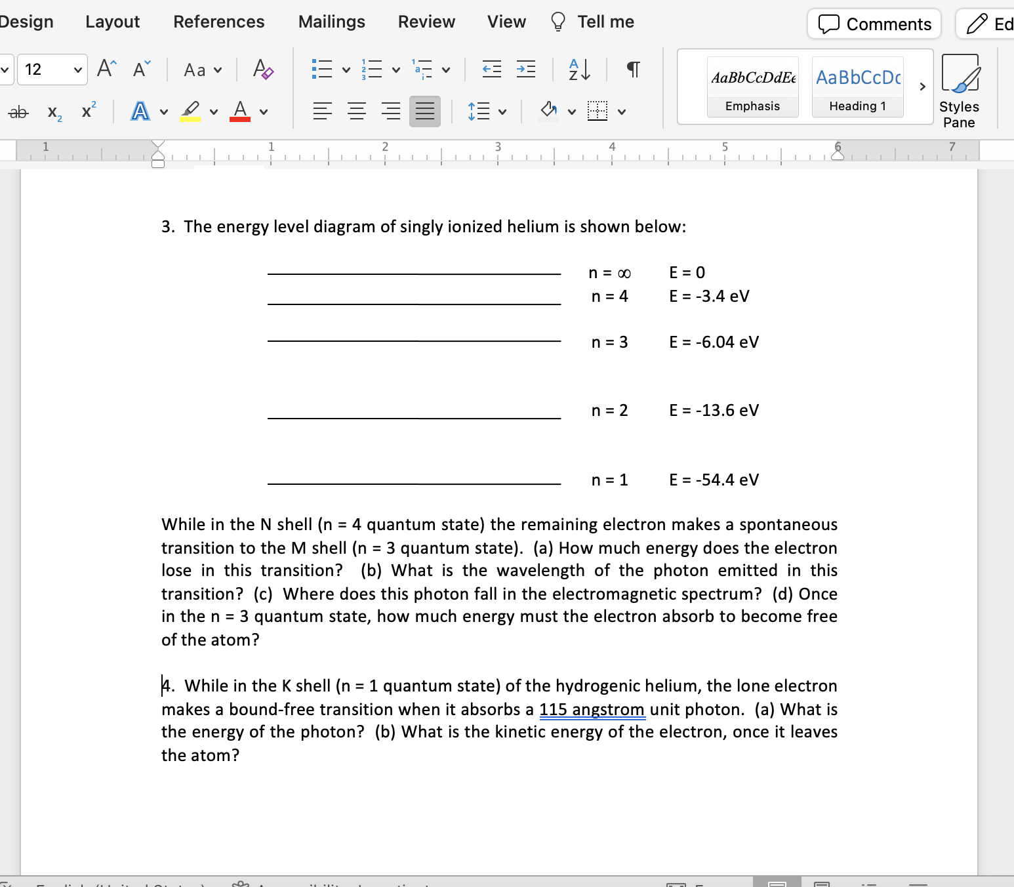1014x887 pixels.
Task: Switch to the View tab
Action: point(506,22)
